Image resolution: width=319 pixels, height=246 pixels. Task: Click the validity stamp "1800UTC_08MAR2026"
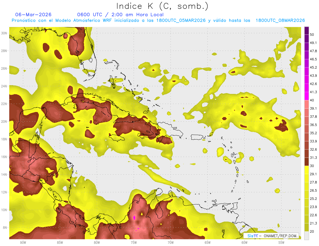(x=280, y=20)
